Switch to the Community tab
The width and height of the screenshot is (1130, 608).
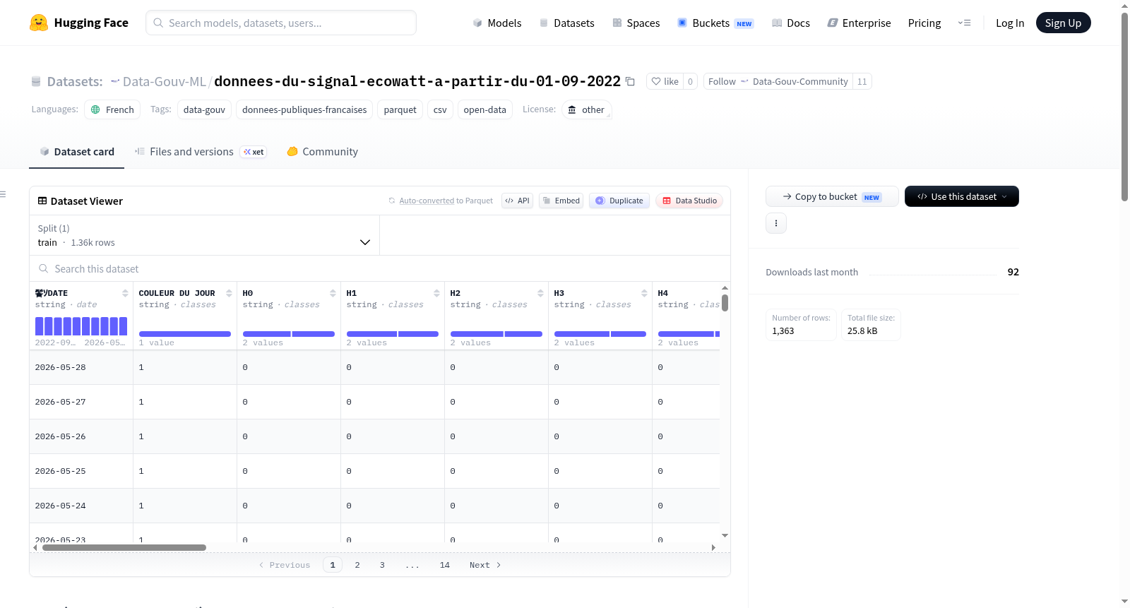tap(322, 151)
